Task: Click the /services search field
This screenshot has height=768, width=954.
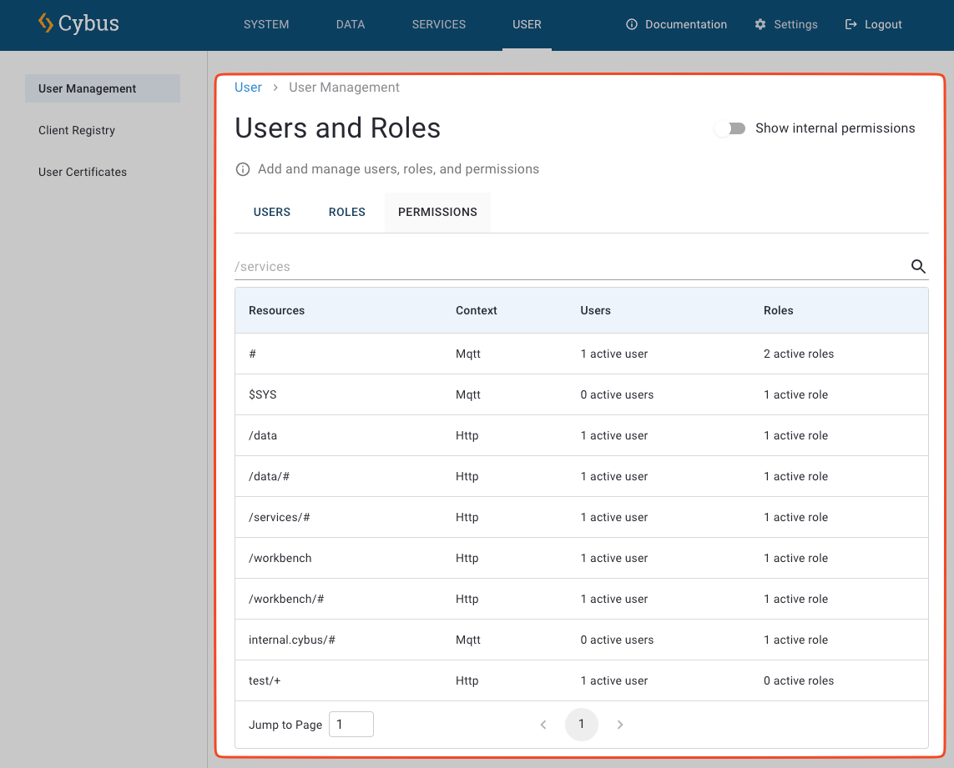Action: (x=501, y=266)
